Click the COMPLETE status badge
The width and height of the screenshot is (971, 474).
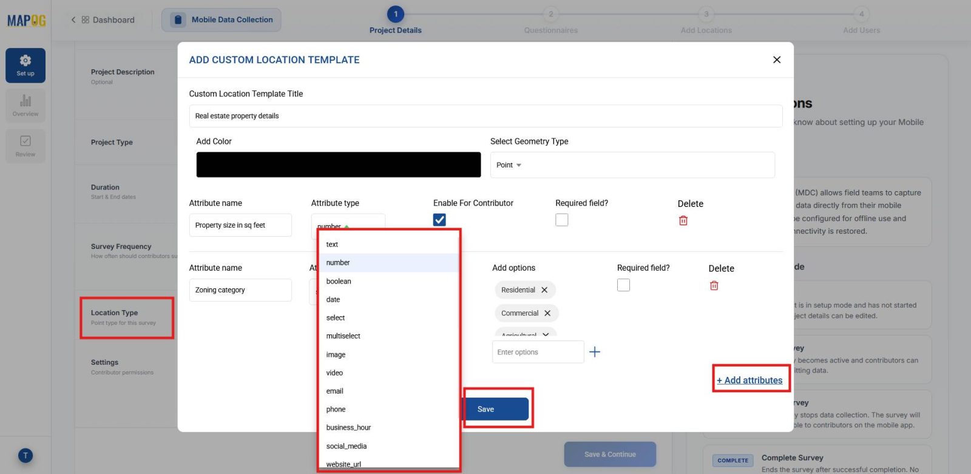click(732, 461)
